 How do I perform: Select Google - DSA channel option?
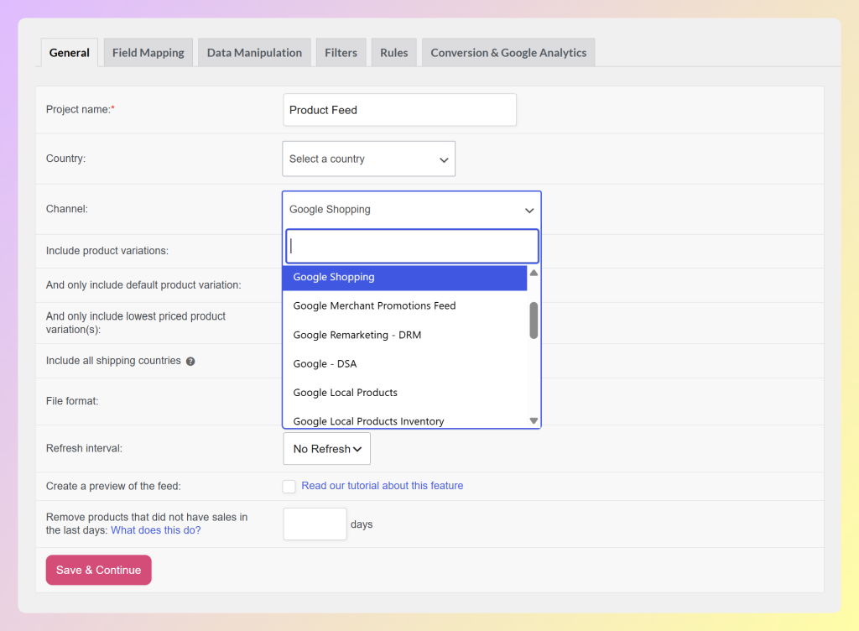[x=405, y=363]
